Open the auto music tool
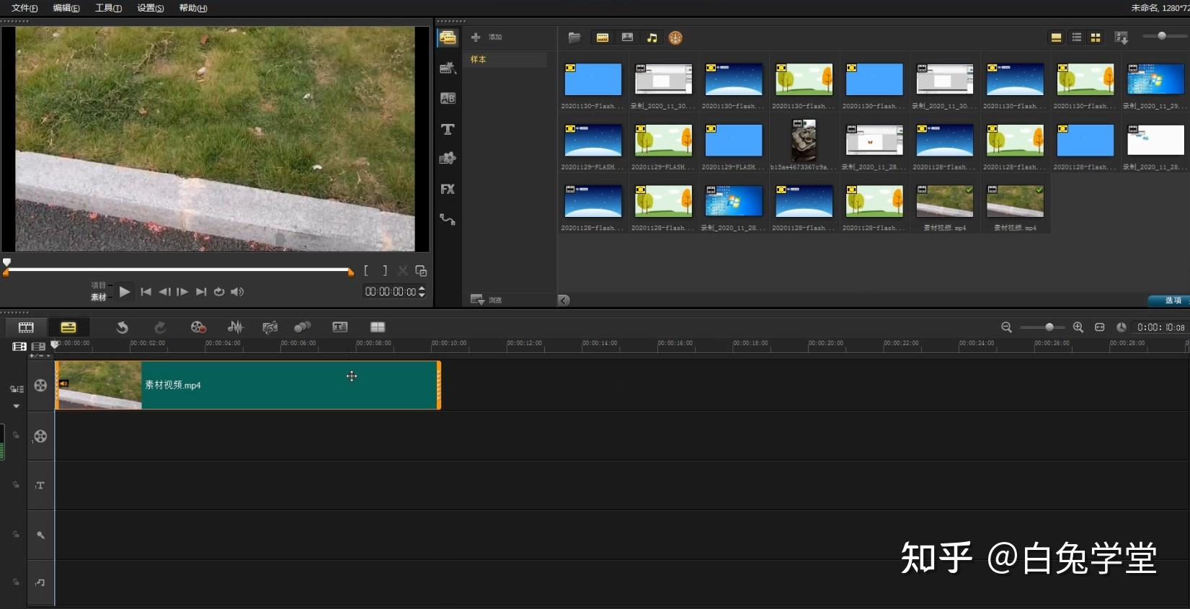Image resolution: width=1190 pixels, height=609 pixels. pos(270,327)
